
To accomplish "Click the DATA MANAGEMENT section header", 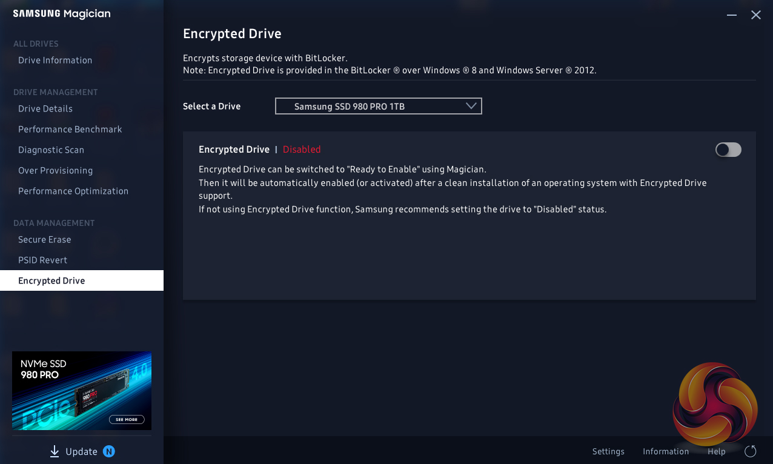I will (x=54, y=223).
